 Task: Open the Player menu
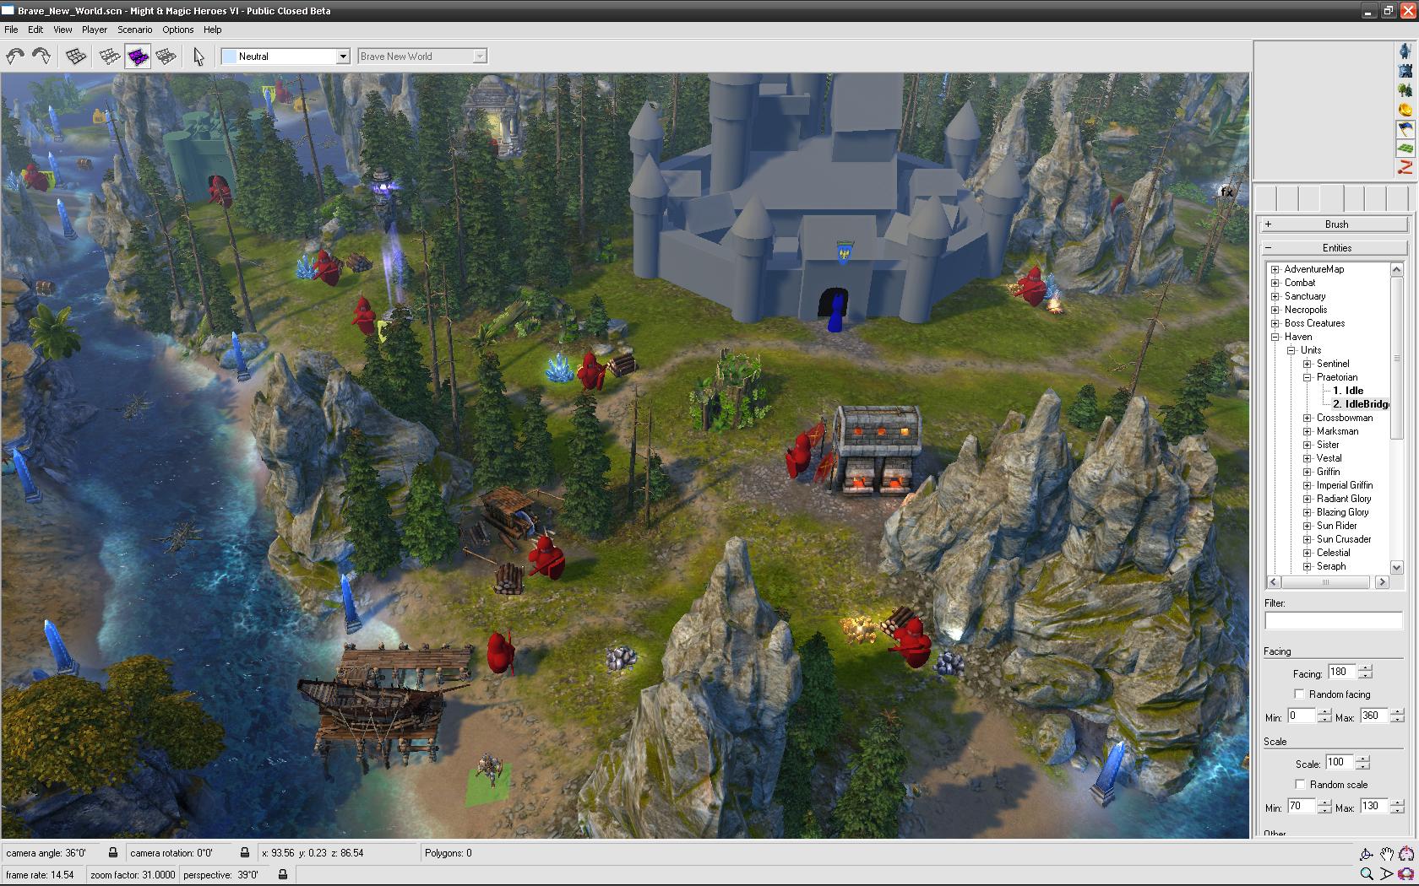click(95, 30)
